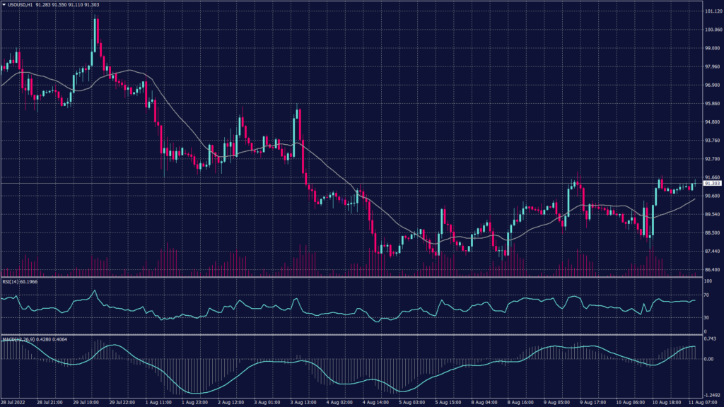Screen dimensions: 724x407
Task: Click the RSI 70 level label
Action: click(x=706, y=295)
